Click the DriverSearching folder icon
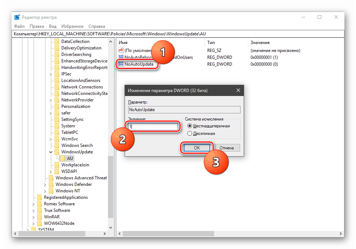The width and height of the screenshot is (356, 249). tap(57, 54)
